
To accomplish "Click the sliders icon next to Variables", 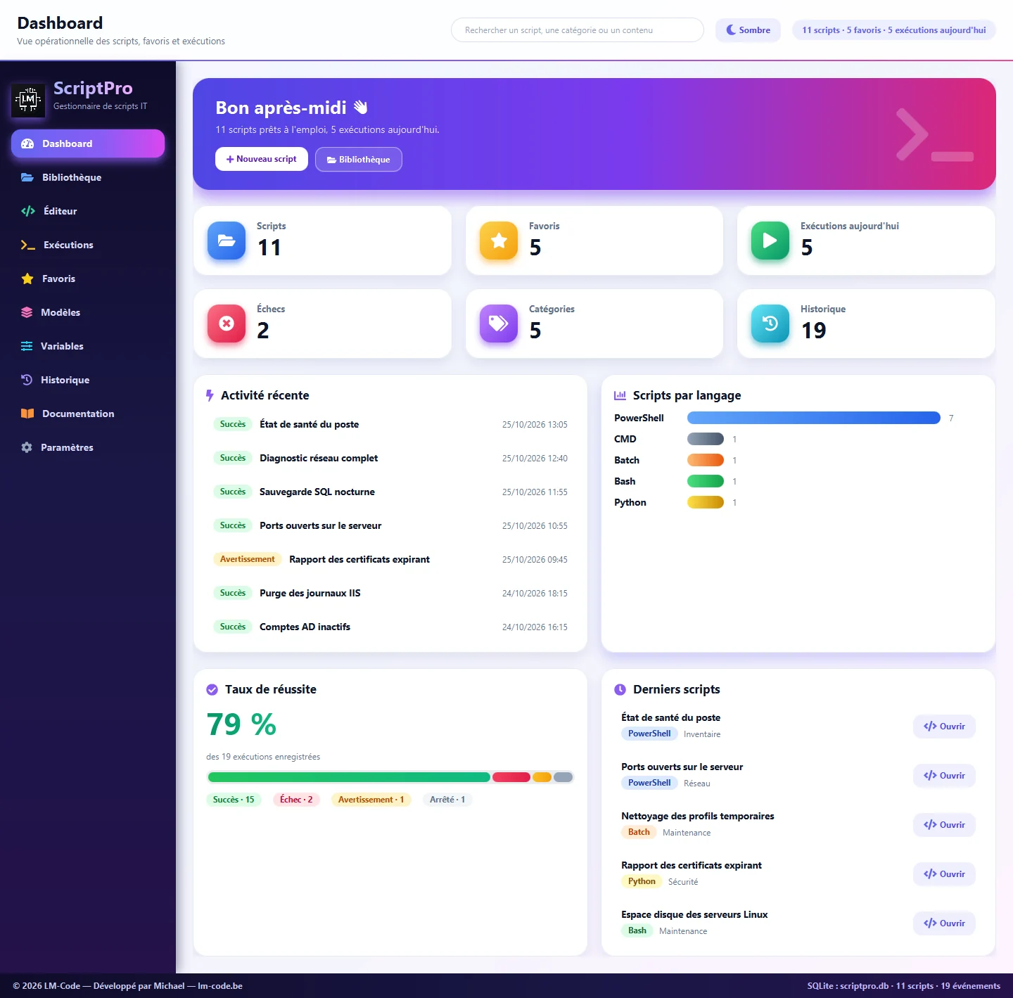I will tap(27, 346).
